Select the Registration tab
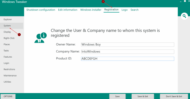 111,10
